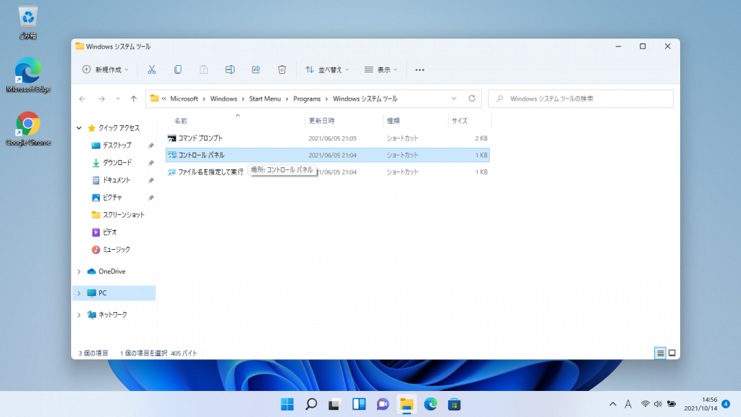The image size is (741, 417).
Task: Open network Wi-Fi tray icon
Action: pos(645,404)
